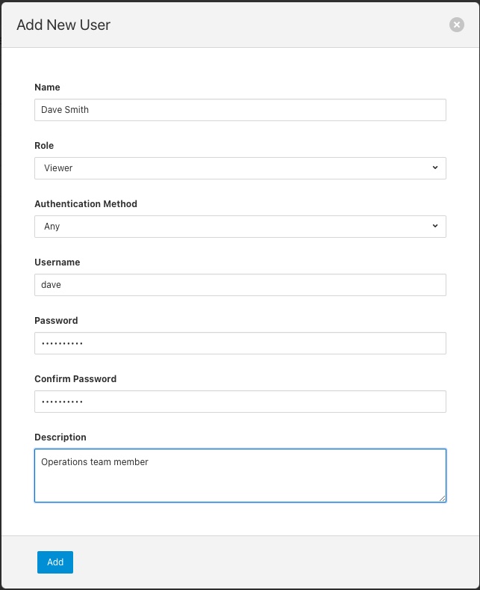Click the Add New User dialog title
Screen dimensions: 480x590
63,25
